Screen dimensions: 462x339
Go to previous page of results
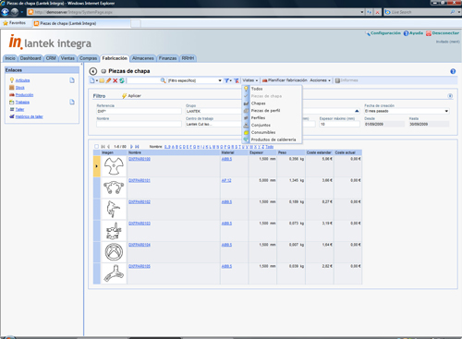[x=108, y=147]
